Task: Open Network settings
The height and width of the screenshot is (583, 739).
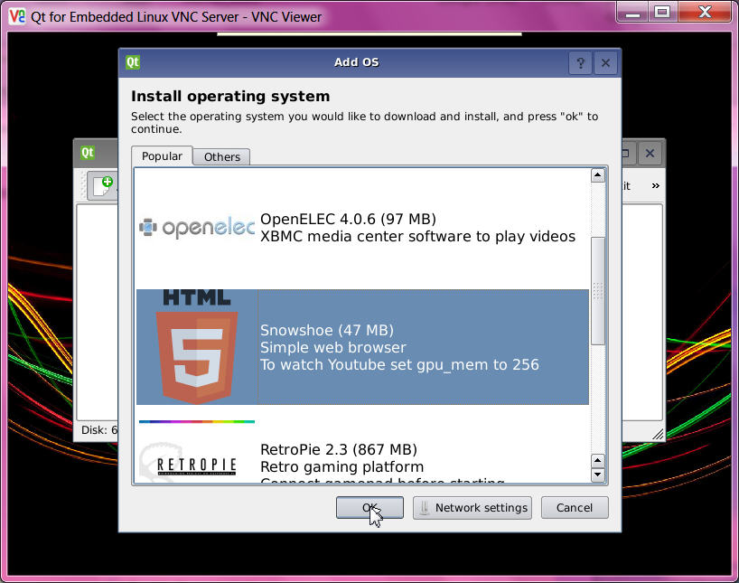Action: tap(472, 508)
